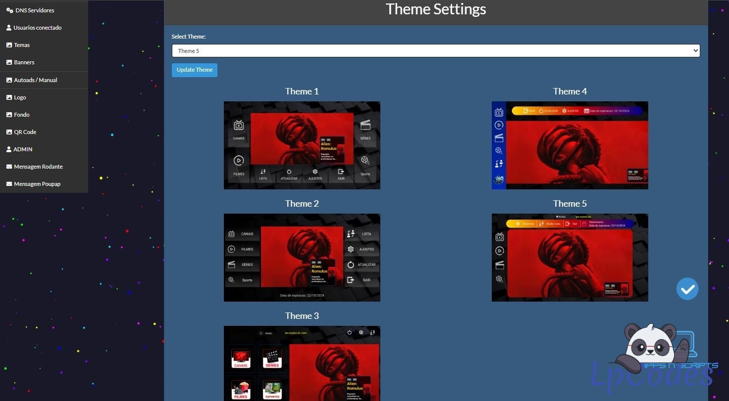
Task: Click the Theme 5 preview thumbnail
Action: (x=570, y=258)
